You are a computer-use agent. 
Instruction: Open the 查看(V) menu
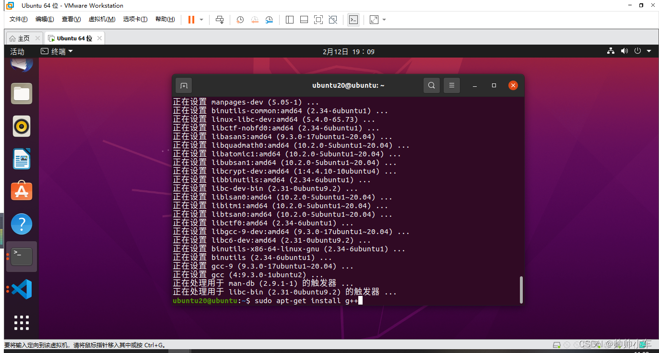tap(71, 19)
